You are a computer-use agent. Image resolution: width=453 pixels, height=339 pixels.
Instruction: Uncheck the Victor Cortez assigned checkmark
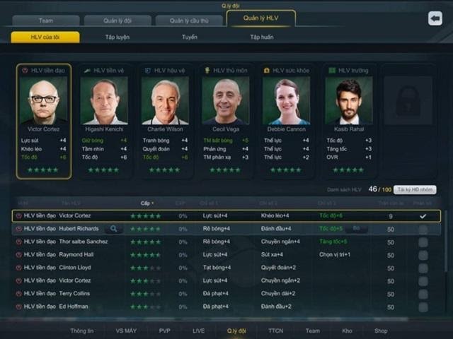click(423, 216)
